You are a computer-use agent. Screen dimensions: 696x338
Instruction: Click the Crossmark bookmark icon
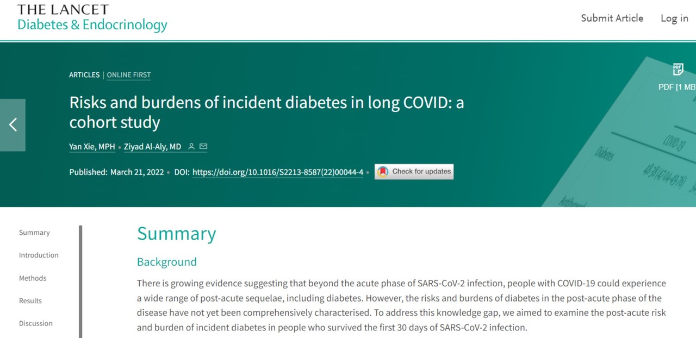(383, 172)
